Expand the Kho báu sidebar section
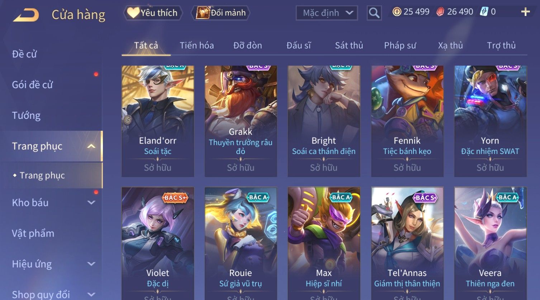 coord(91,203)
